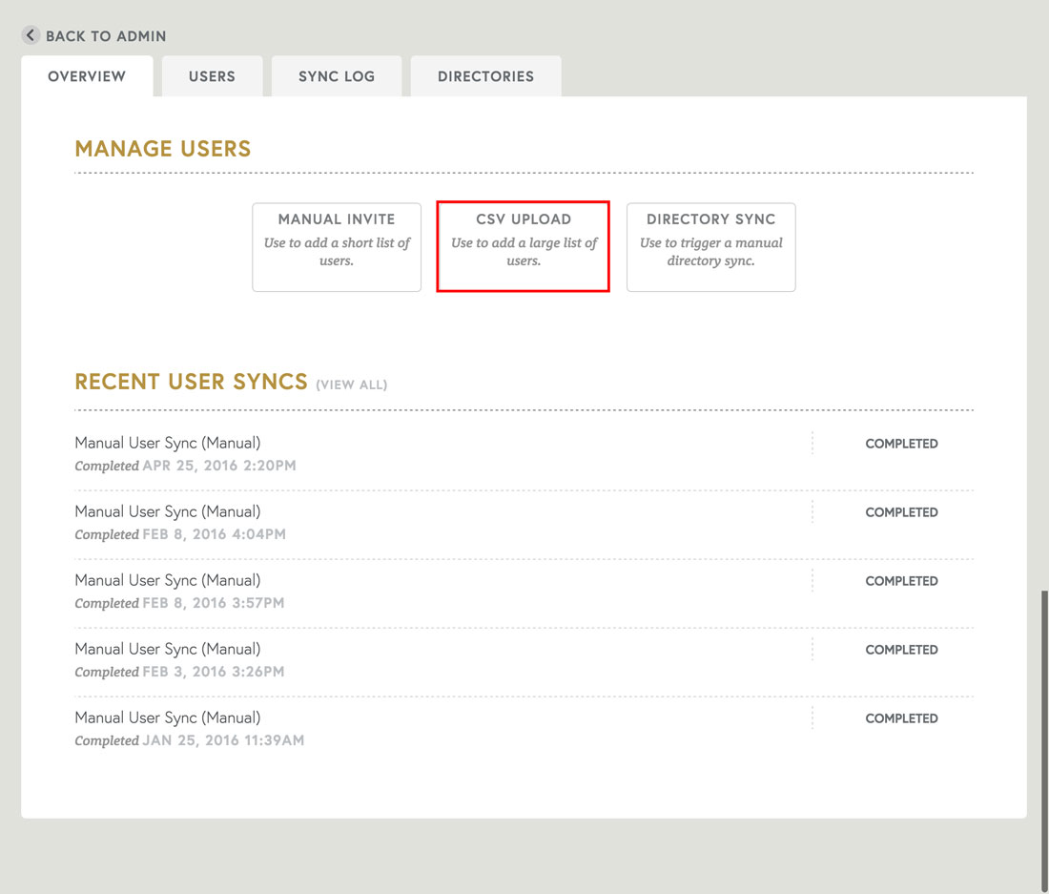Trigger a DIRECTORY SYNC
Image resolution: width=1049 pixels, height=894 pixels.
point(710,246)
